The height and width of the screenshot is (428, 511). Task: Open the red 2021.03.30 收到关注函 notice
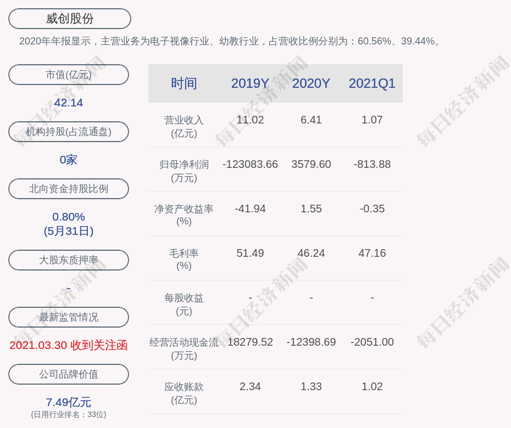(x=69, y=345)
